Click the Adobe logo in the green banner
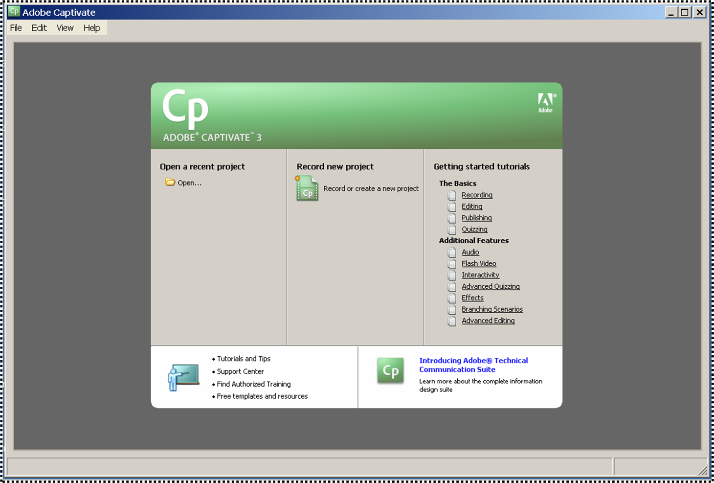Image resolution: width=714 pixels, height=483 pixels. (x=546, y=103)
